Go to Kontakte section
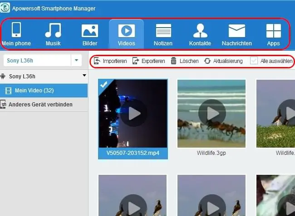Image resolution: width=295 pixels, height=216 pixels. tap(200, 35)
